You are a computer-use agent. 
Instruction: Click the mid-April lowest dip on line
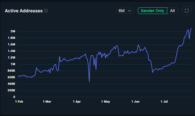(89, 82)
